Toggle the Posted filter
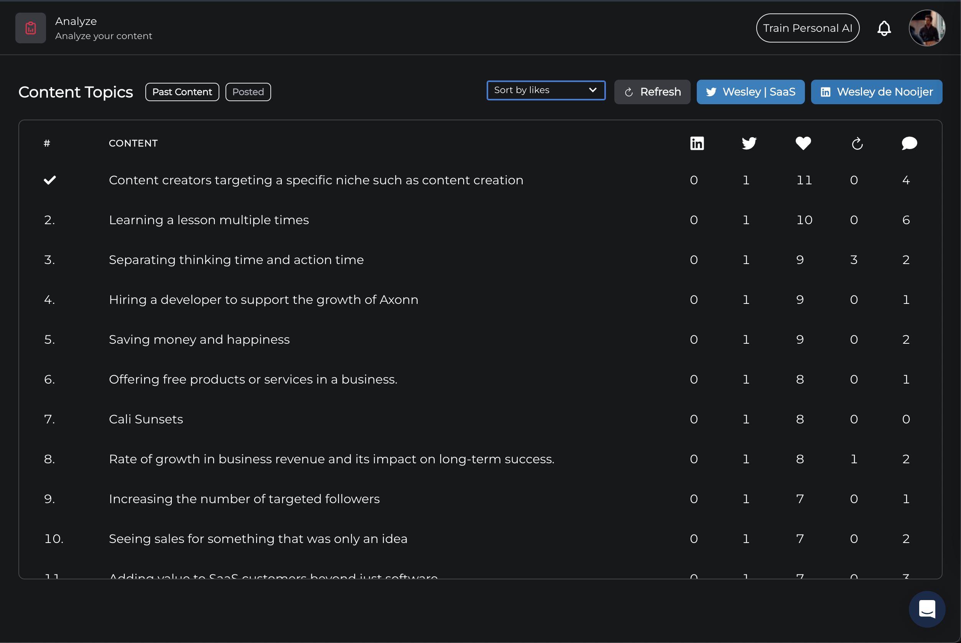Viewport: 961px width, 643px height. click(x=248, y=92)
